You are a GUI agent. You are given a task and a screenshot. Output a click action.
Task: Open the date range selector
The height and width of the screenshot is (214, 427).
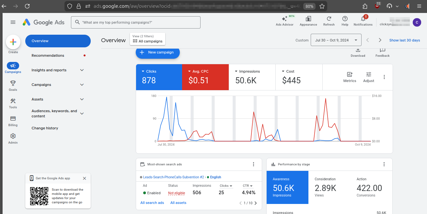click(x=336, y=40)
